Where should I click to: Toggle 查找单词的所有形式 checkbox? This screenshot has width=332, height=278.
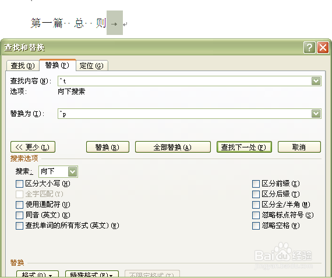[19, 226]
